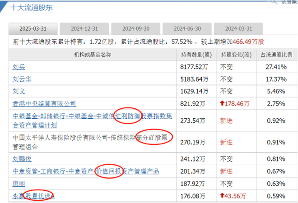Screen dimensions: 298x203
Task: Open shareholder link 唐丽
Action: coord(19,184)
